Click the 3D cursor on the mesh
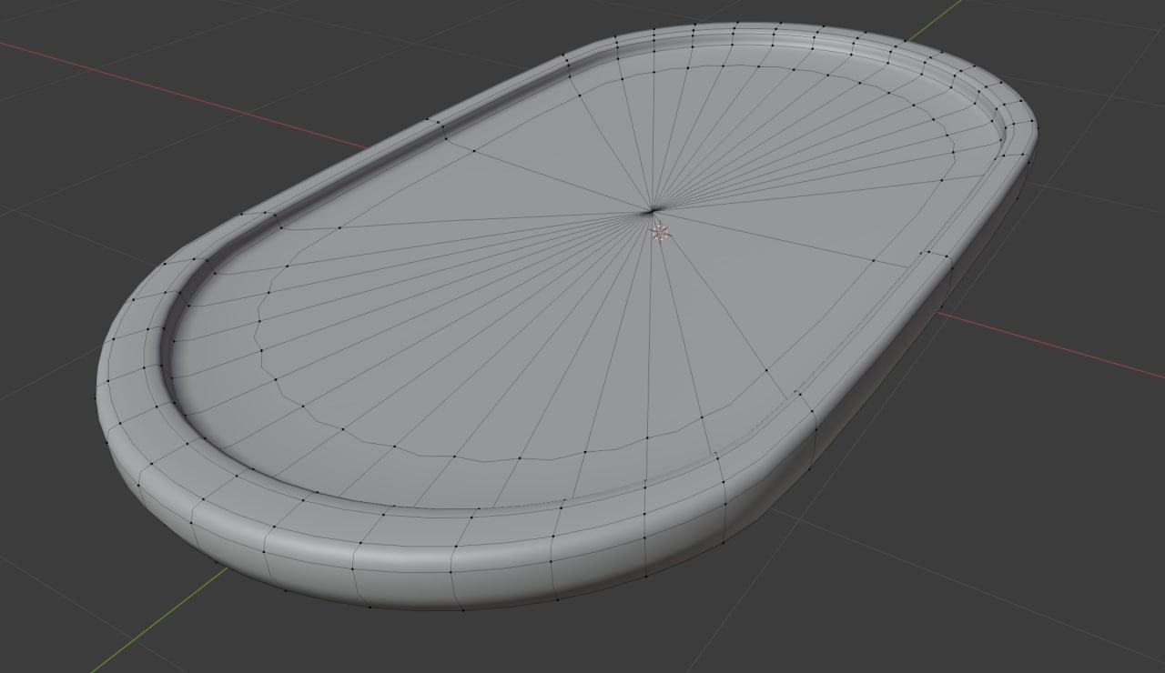Viewport: 1165px width, 673px height. 661,233
